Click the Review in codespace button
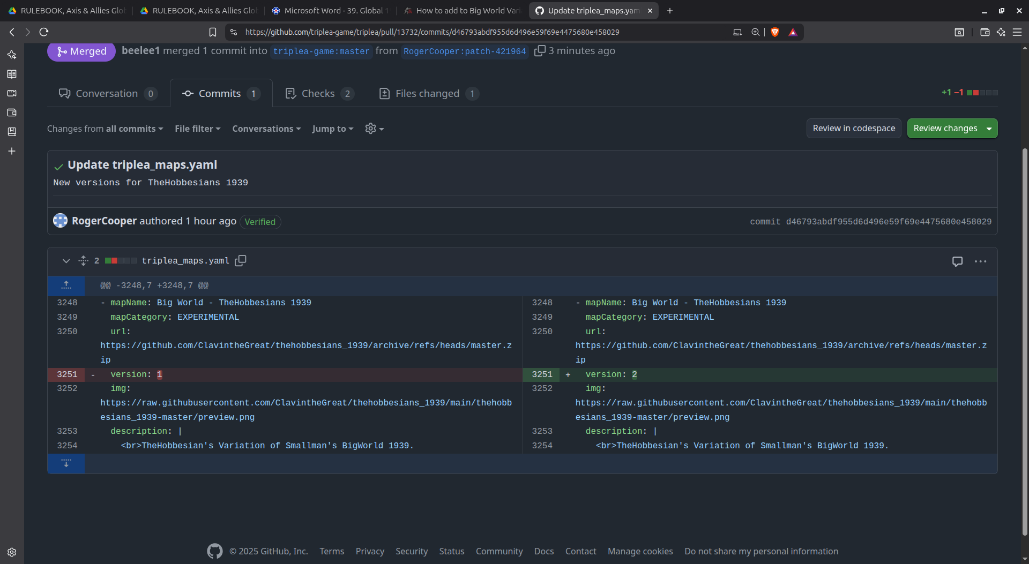The width and height of the screenshot is (1029, 564). [853, 129]
